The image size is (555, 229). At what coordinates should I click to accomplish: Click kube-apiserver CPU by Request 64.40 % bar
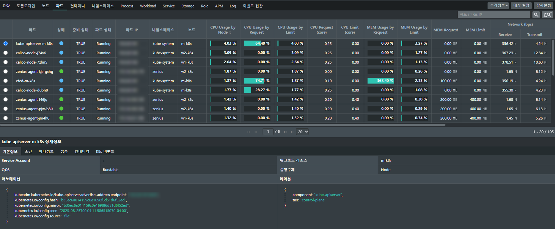pyautogui.click(x=257, y=43)
